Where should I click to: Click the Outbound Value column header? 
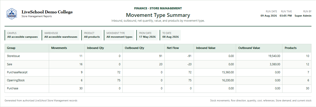[x=259, y=48]
